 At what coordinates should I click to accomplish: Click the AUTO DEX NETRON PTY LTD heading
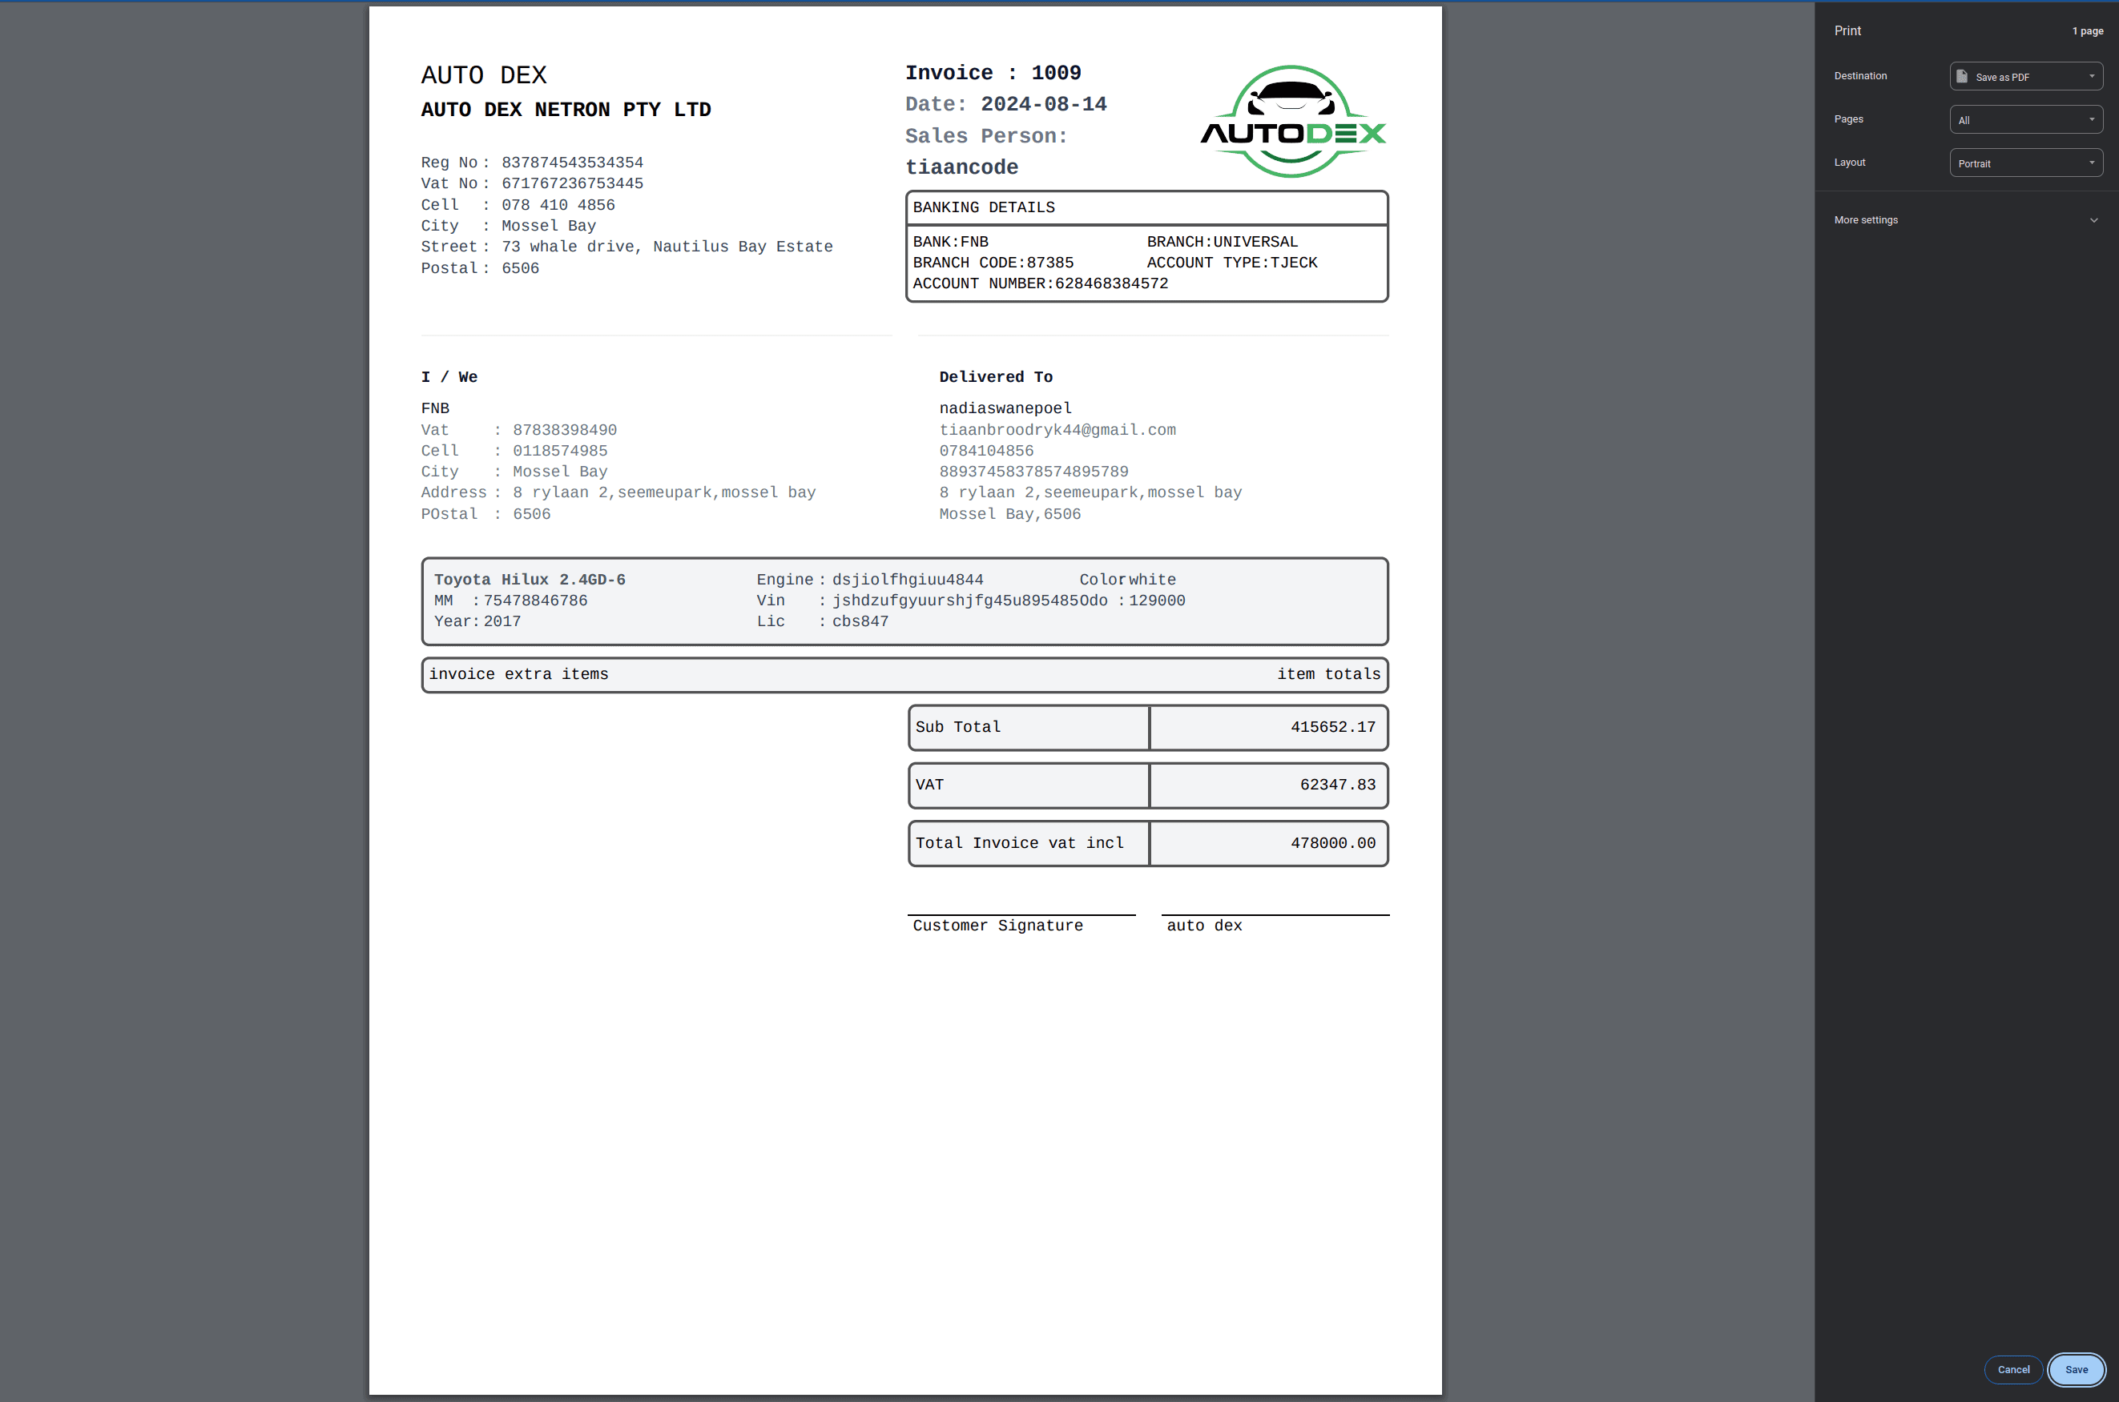(566, 109)
